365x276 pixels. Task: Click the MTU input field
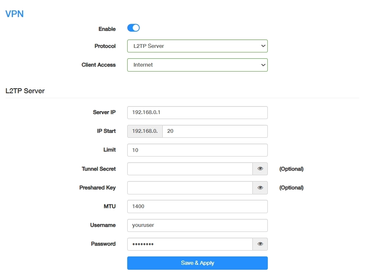[197, 206]
